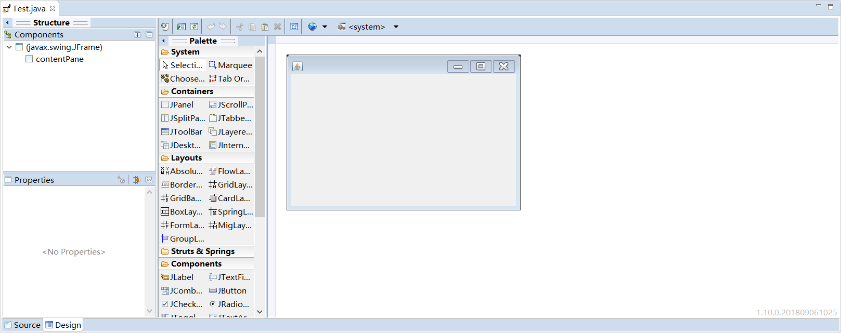Pick JTabbedPane from the palette
The width and height of the screenshot is (841, 333).
(x=230, y=118)
